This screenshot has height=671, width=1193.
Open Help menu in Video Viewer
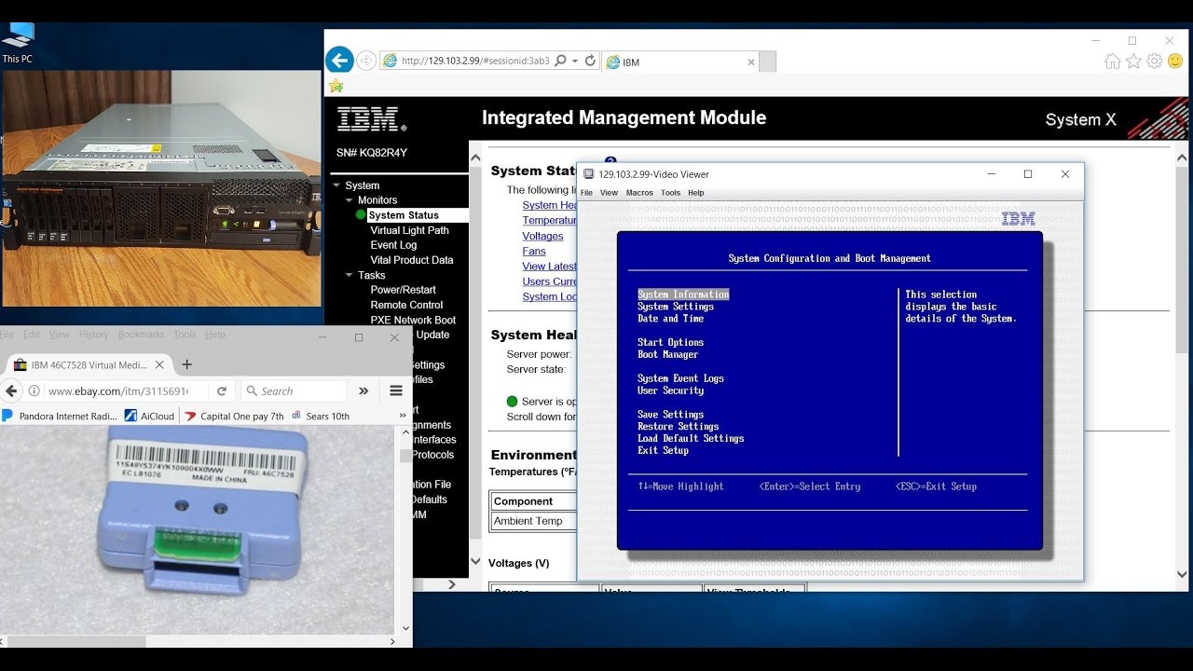point(695,193)
